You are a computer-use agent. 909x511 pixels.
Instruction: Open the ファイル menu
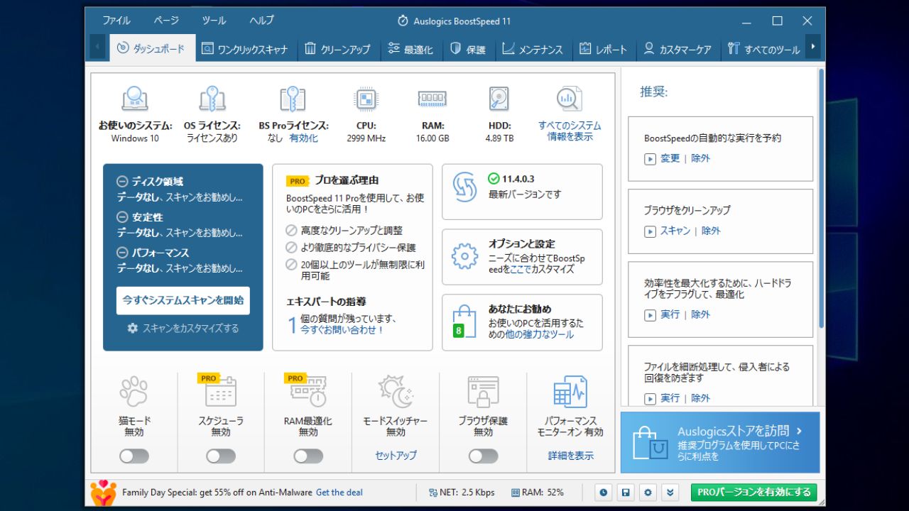pyautogui.click(x=116, y=21)
